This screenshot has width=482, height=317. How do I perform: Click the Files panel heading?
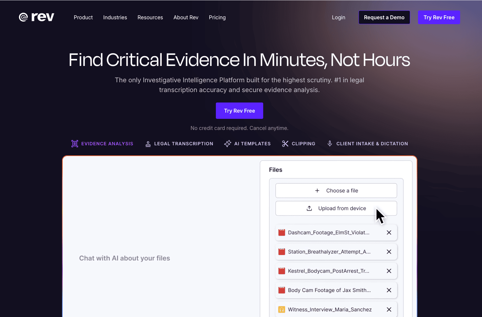click(276, 170)
